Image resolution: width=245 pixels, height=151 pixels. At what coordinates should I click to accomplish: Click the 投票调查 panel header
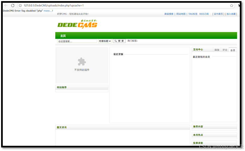(x=214, y=143)
